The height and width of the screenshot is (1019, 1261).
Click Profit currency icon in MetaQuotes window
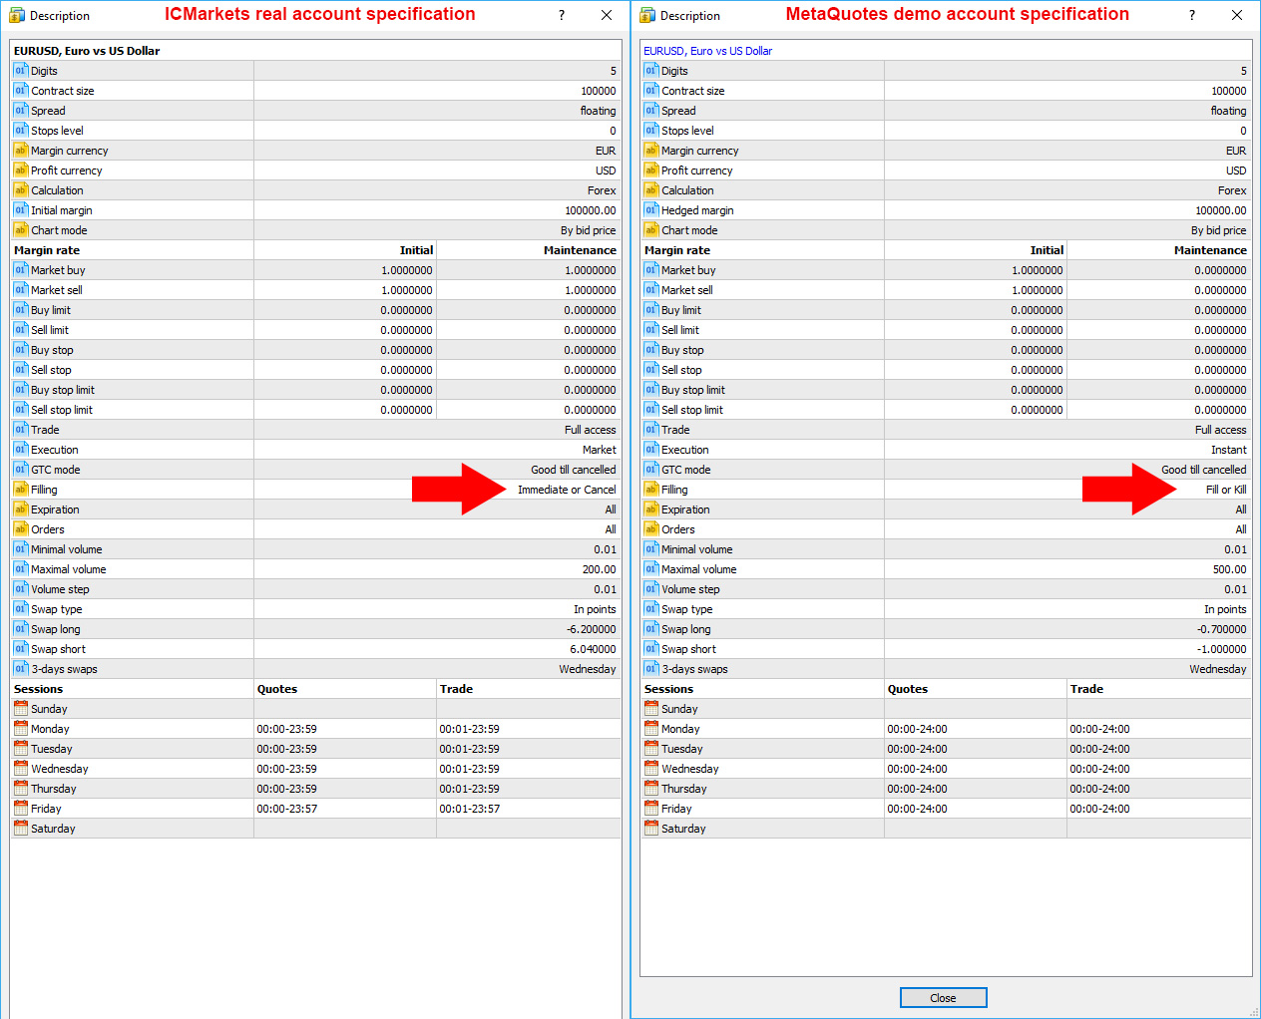click(x=651, y=170)
